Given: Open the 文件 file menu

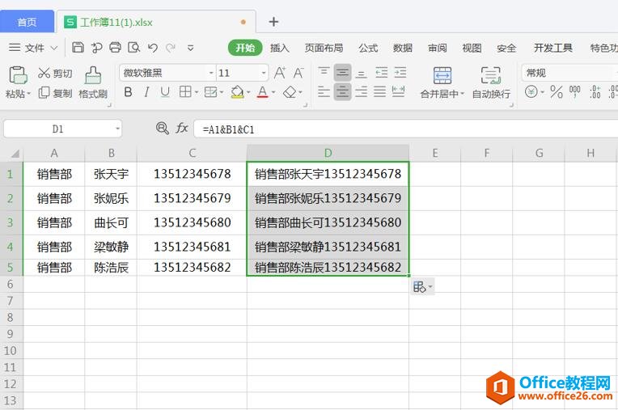Looking at the screenshot, I should tap(33, 48).
